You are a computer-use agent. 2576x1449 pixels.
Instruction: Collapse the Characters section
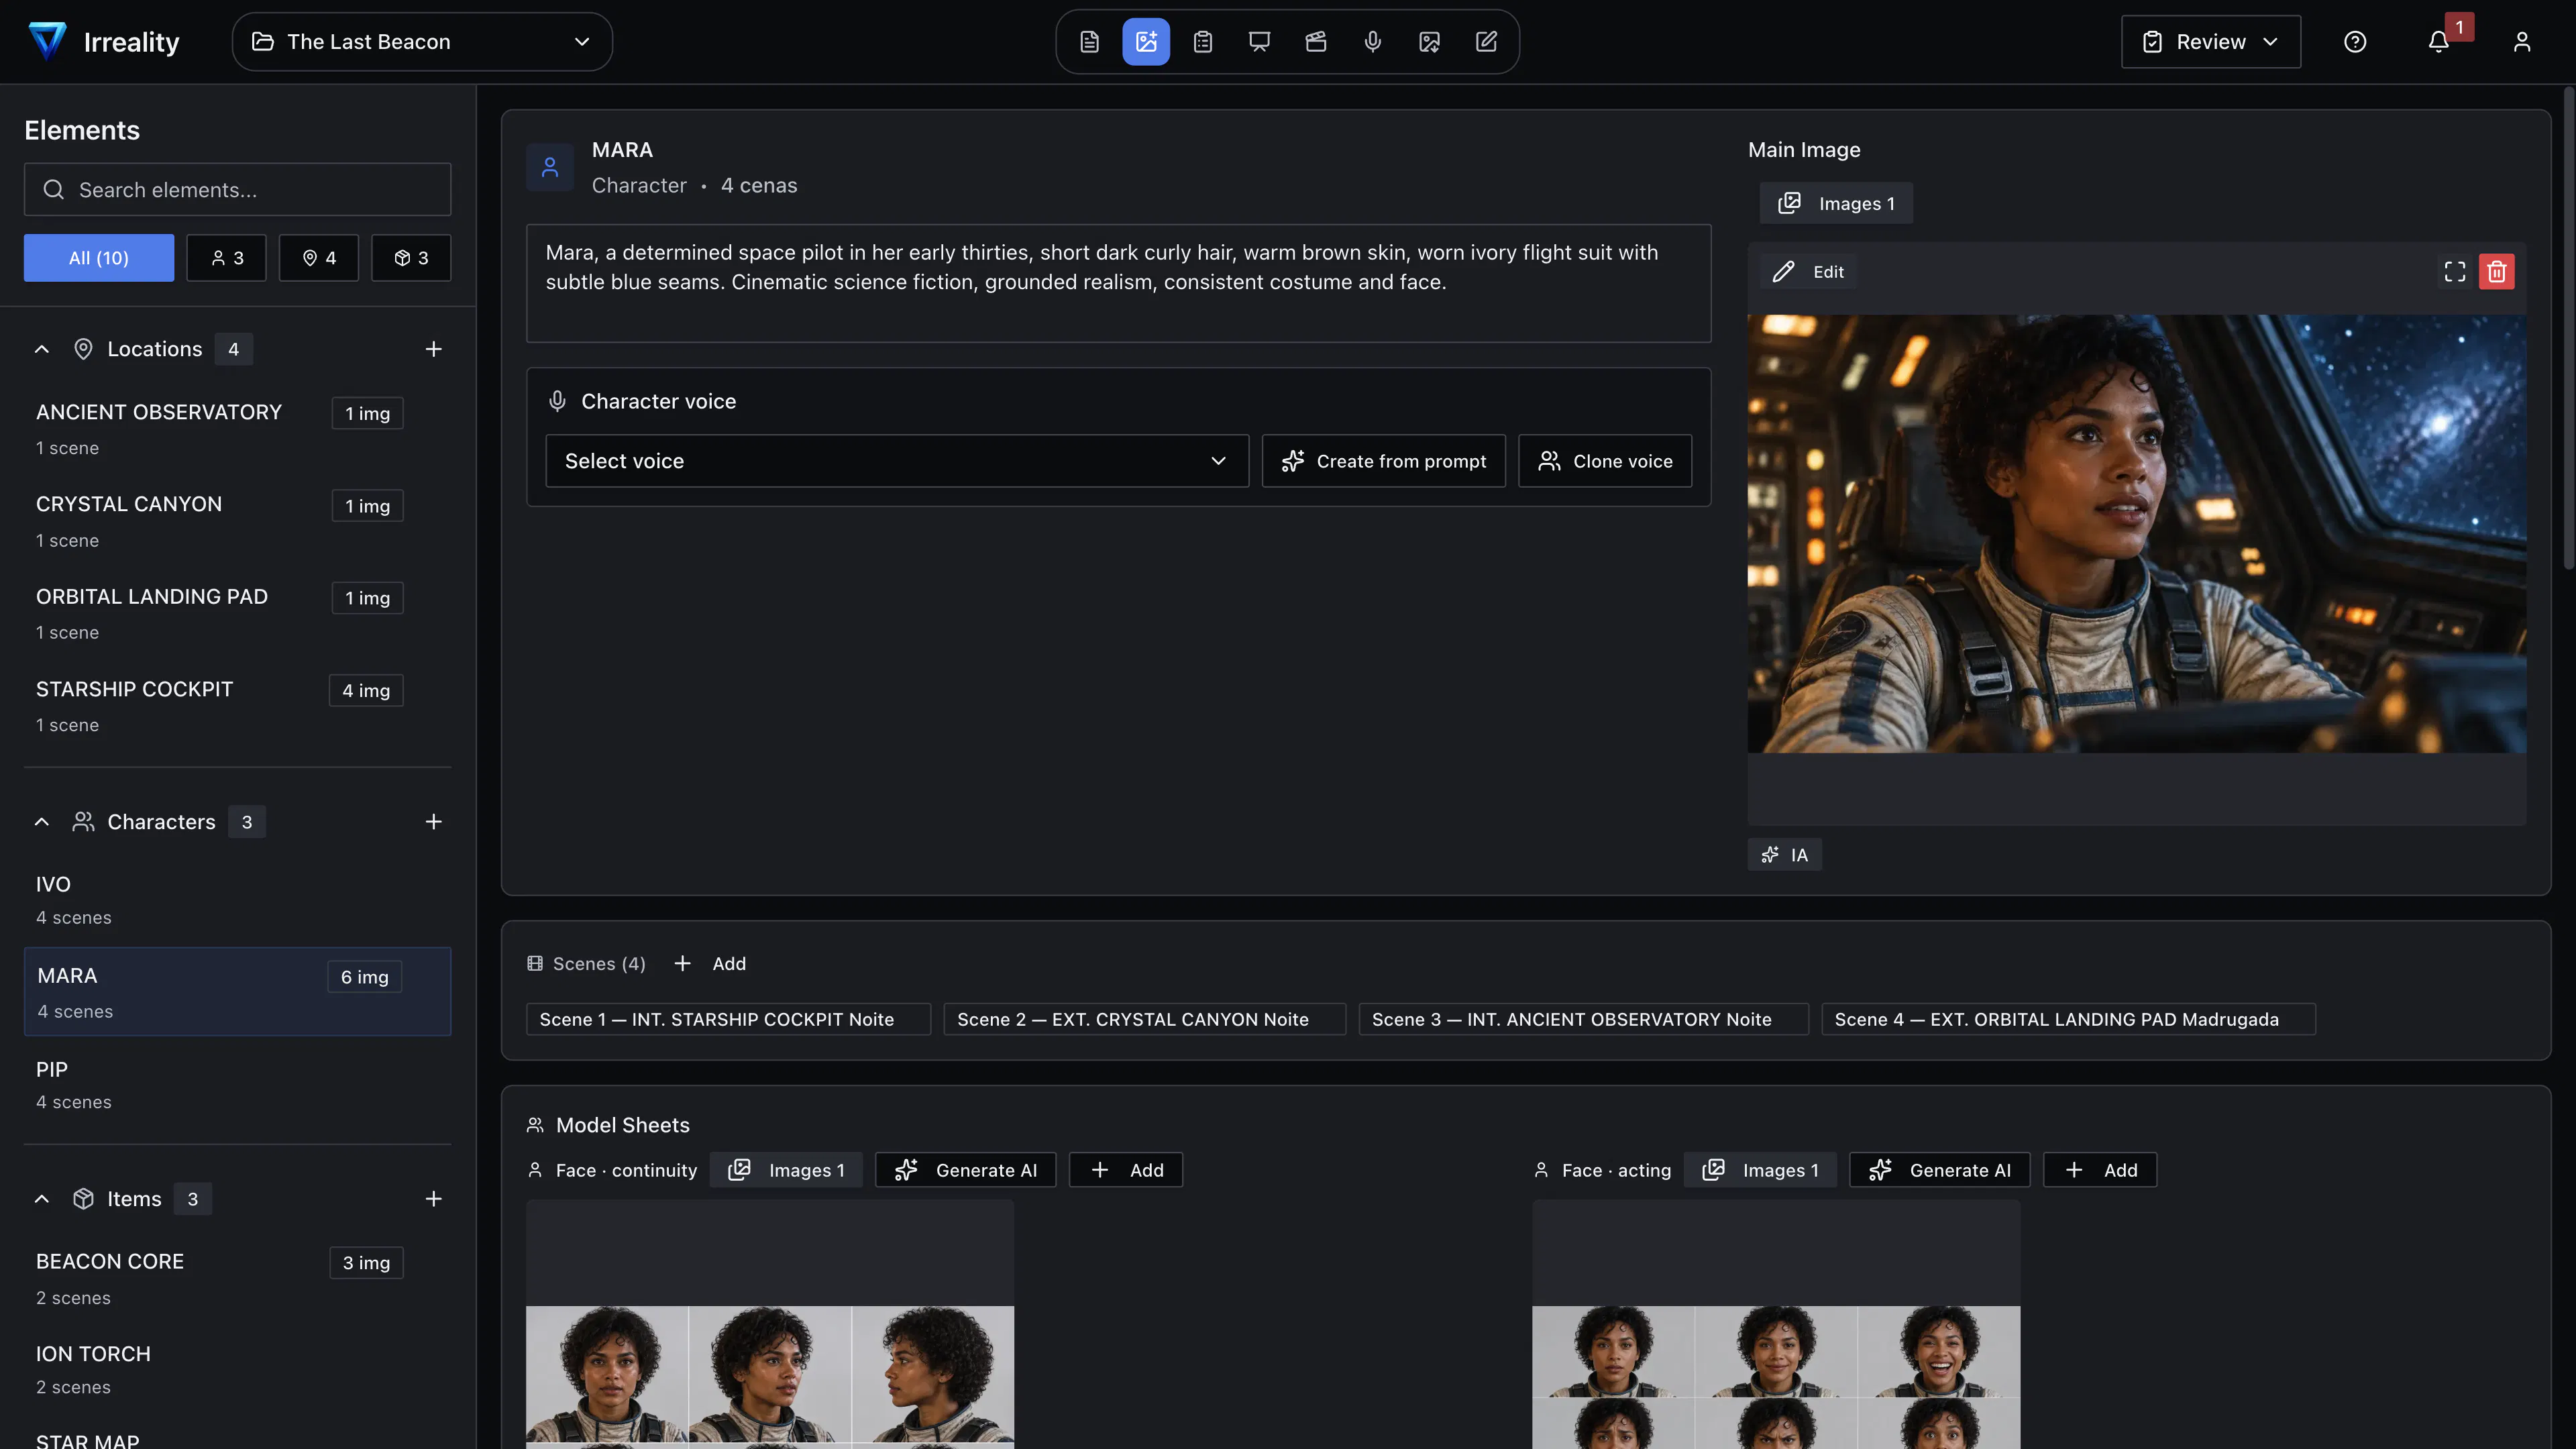(42, 822)
